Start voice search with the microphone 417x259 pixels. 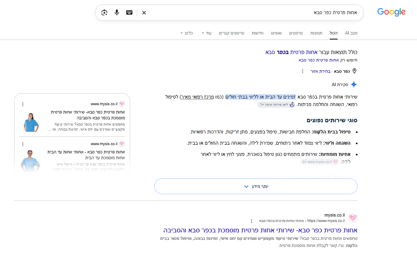point(117,12)
